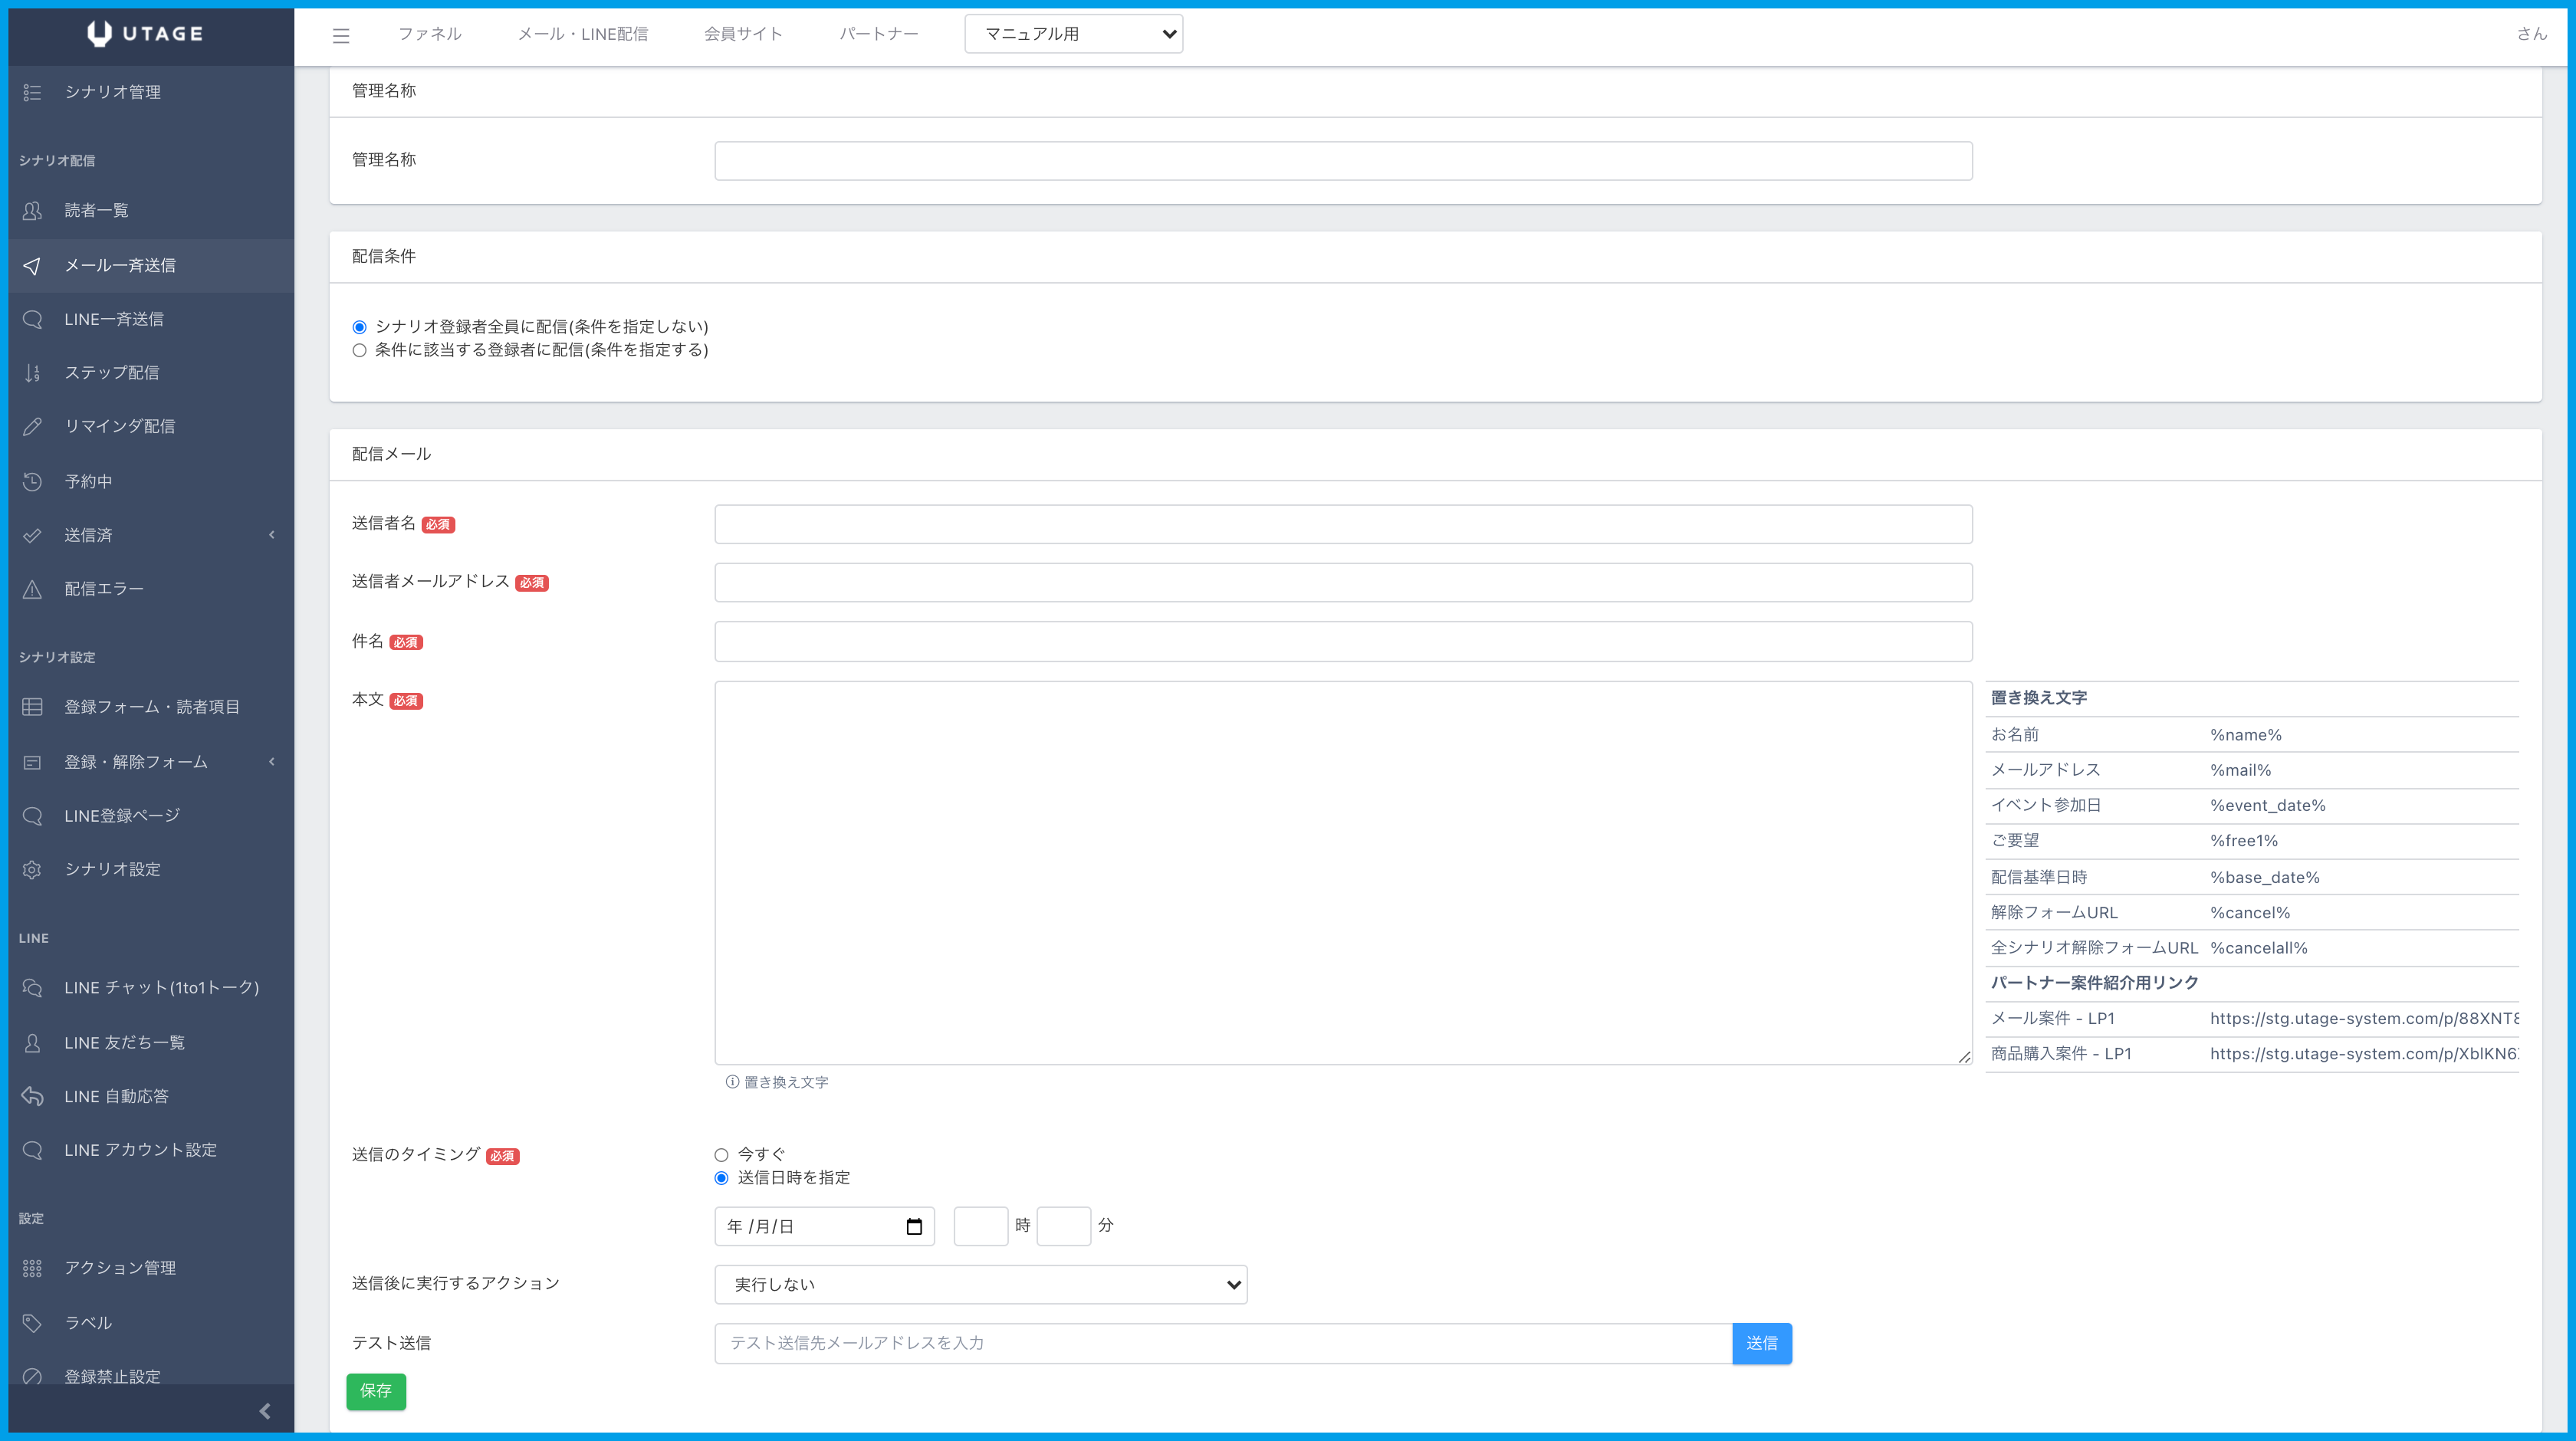
Task: Click the ラベル tag icon
Action: [x=32, y=1322]
